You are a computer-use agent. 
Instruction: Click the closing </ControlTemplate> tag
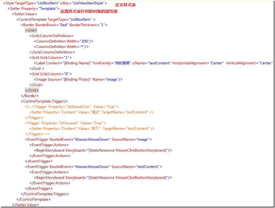click(34, 199)
